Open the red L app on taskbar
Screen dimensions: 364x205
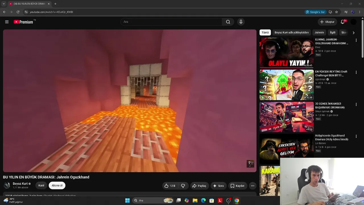[x=220, y=200]
